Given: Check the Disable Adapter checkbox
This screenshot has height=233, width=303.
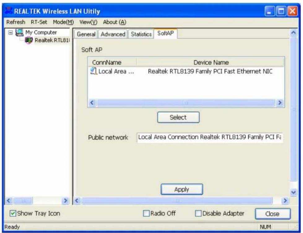Looking at the screenshot, I should (198, 213).
